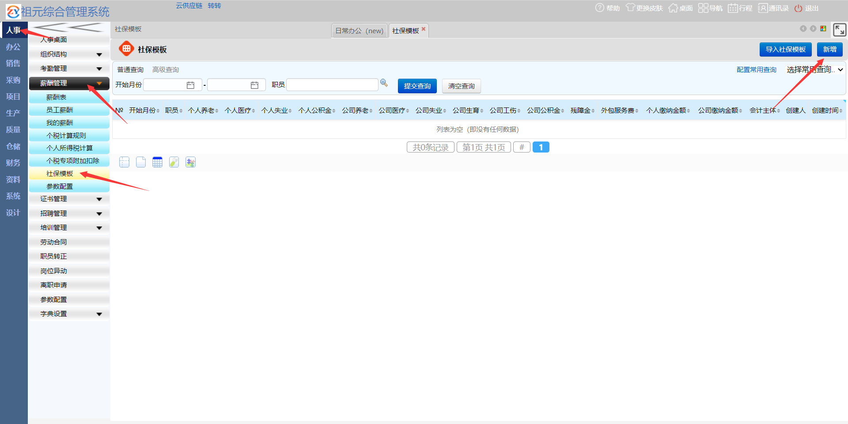Viewport: 848px width, 424px height.
Task: Expand the 培训管理 menu
Action: 69,228
